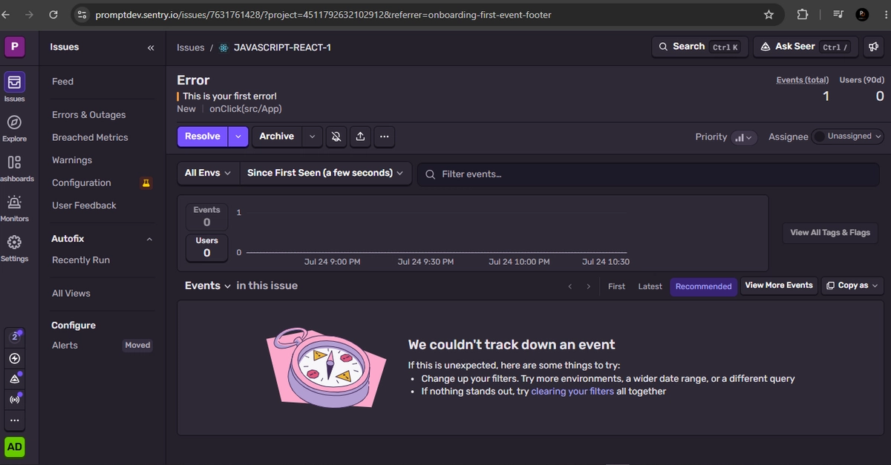
Task: Toggle the Events series in the chart
Action: pyautogui.click(x=206, y=216)
